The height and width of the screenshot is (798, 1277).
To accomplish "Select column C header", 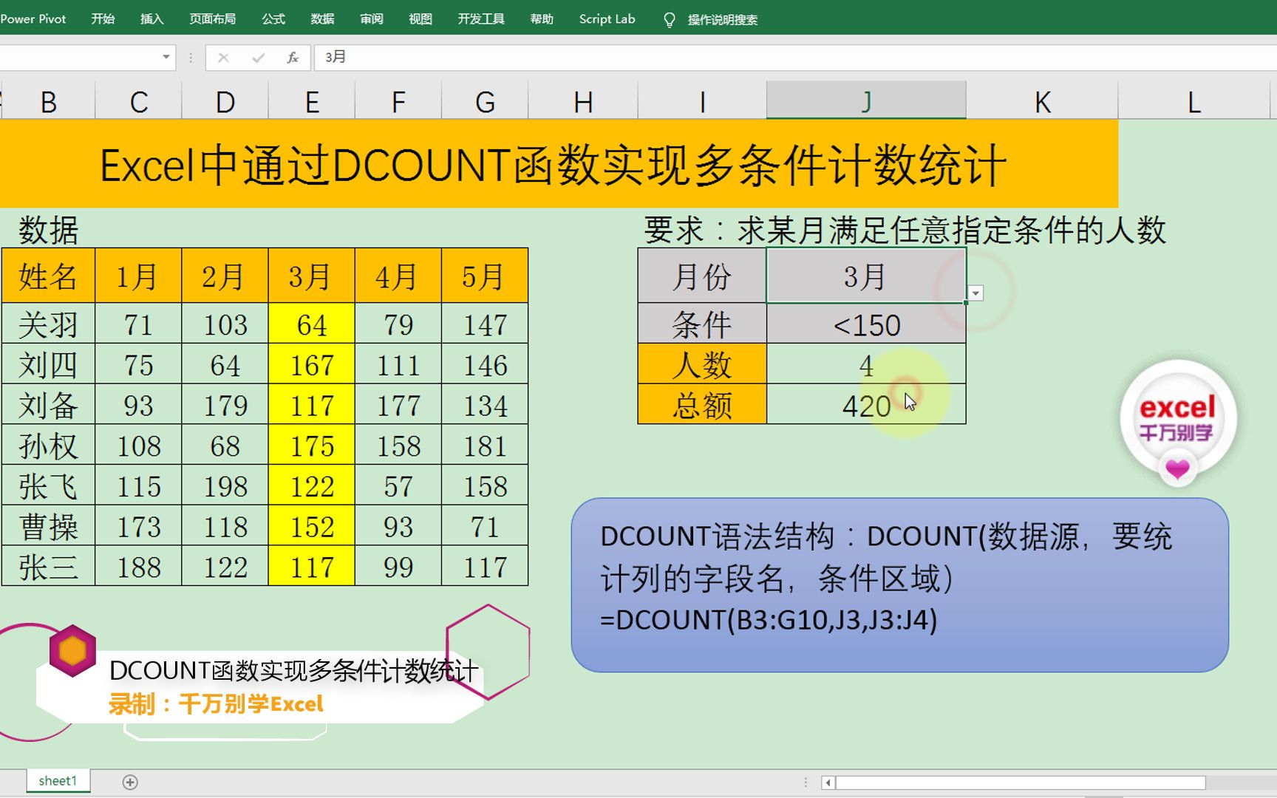I will [138, 101].
